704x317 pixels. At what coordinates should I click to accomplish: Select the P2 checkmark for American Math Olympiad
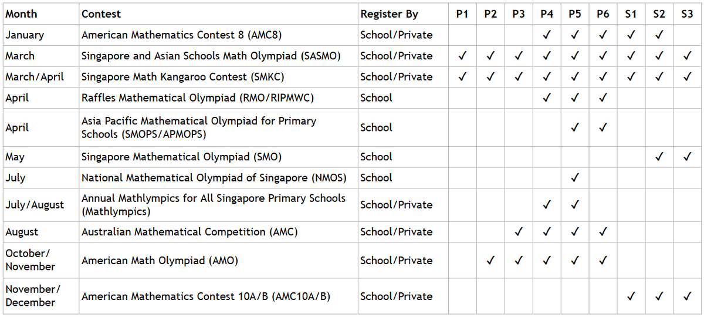[x=490, y=260]
